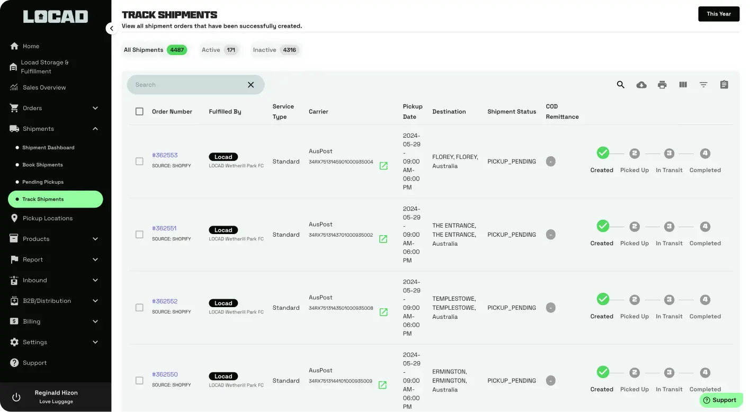This screenshot has width=750, height=412.
Task: Click the power logout icon
Action: 16,397
